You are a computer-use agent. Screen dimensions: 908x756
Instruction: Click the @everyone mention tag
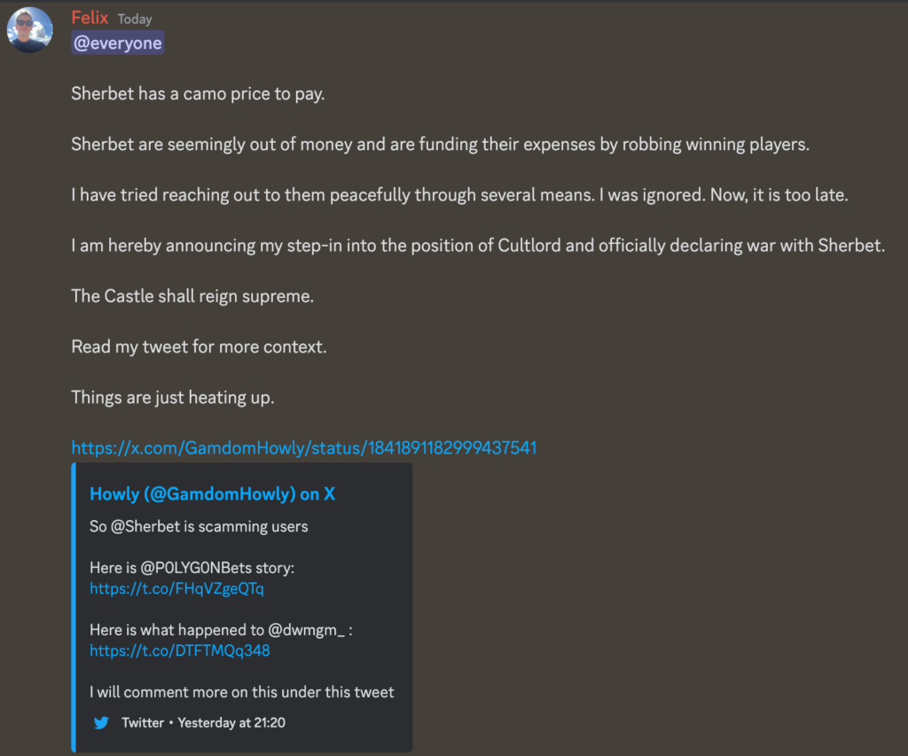pos(118,43)
